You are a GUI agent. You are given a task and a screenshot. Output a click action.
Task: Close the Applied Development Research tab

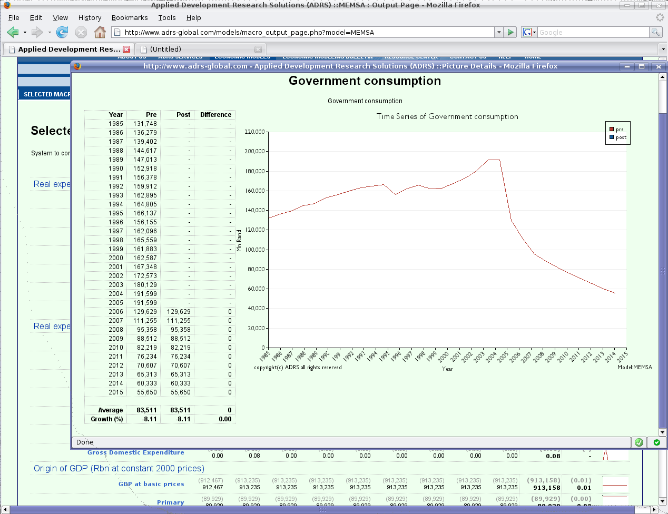126,50
